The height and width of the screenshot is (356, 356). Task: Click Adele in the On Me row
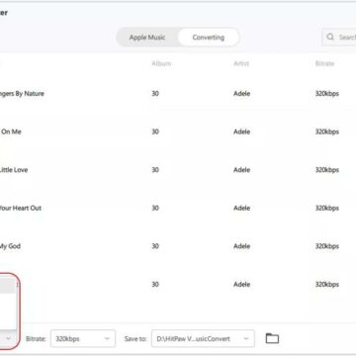point(242,132)
